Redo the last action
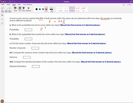 click(12, 2)
